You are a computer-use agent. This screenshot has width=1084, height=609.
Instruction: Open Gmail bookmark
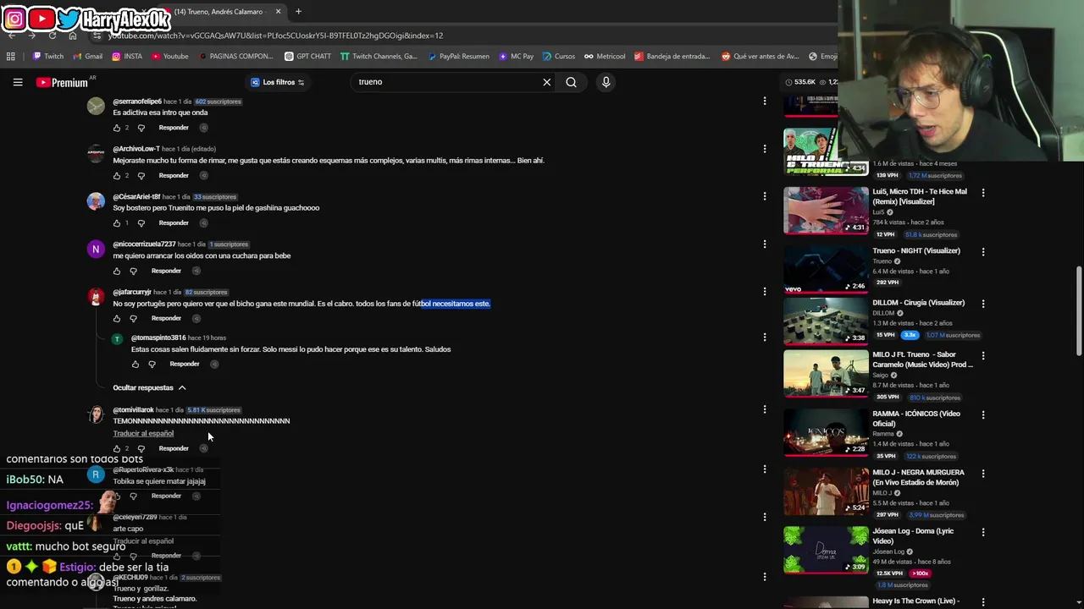[x=88, y=57]
